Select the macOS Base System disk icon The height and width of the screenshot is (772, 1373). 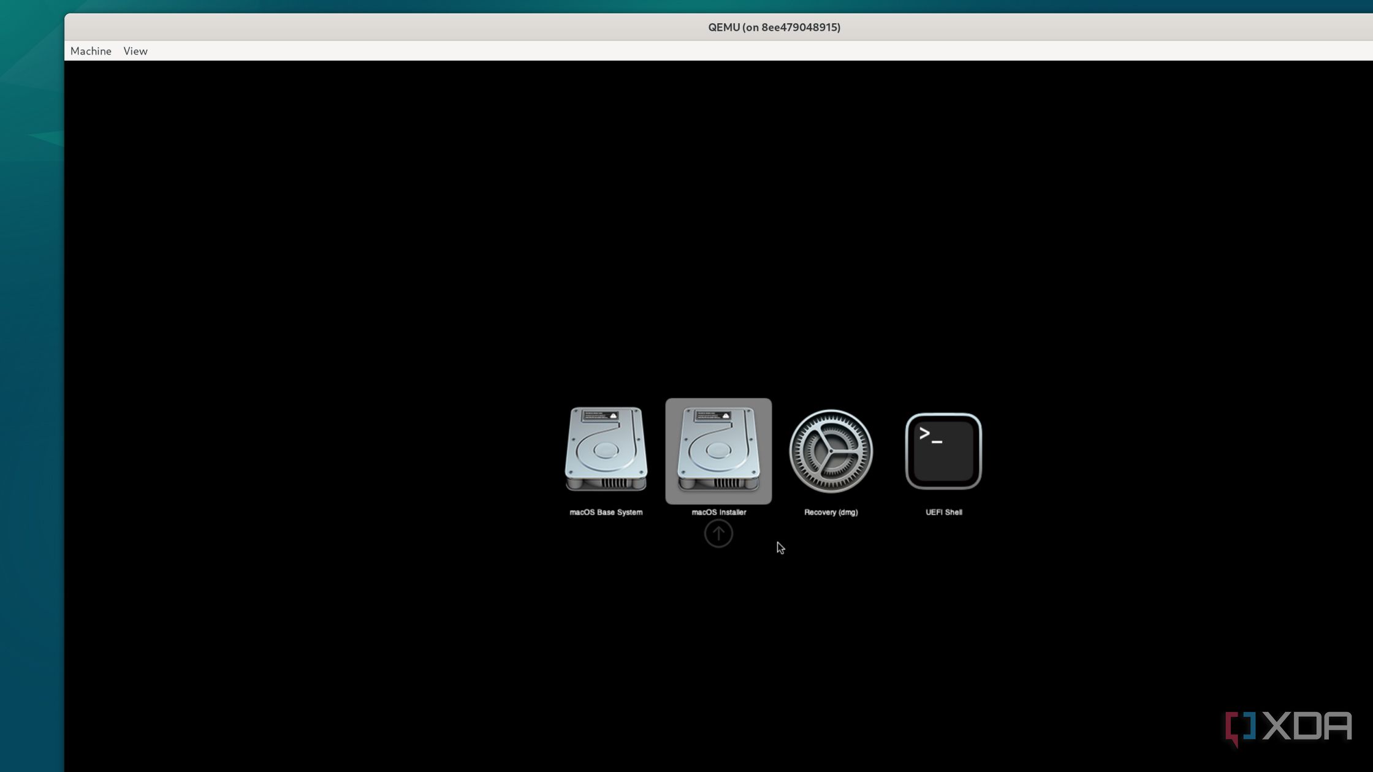coord(606,450)
